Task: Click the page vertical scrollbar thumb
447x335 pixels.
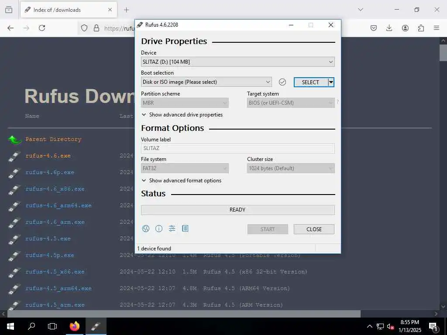Action: coord(444,53)
